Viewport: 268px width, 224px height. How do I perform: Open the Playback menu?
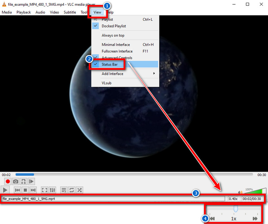[x=23, y=12]
